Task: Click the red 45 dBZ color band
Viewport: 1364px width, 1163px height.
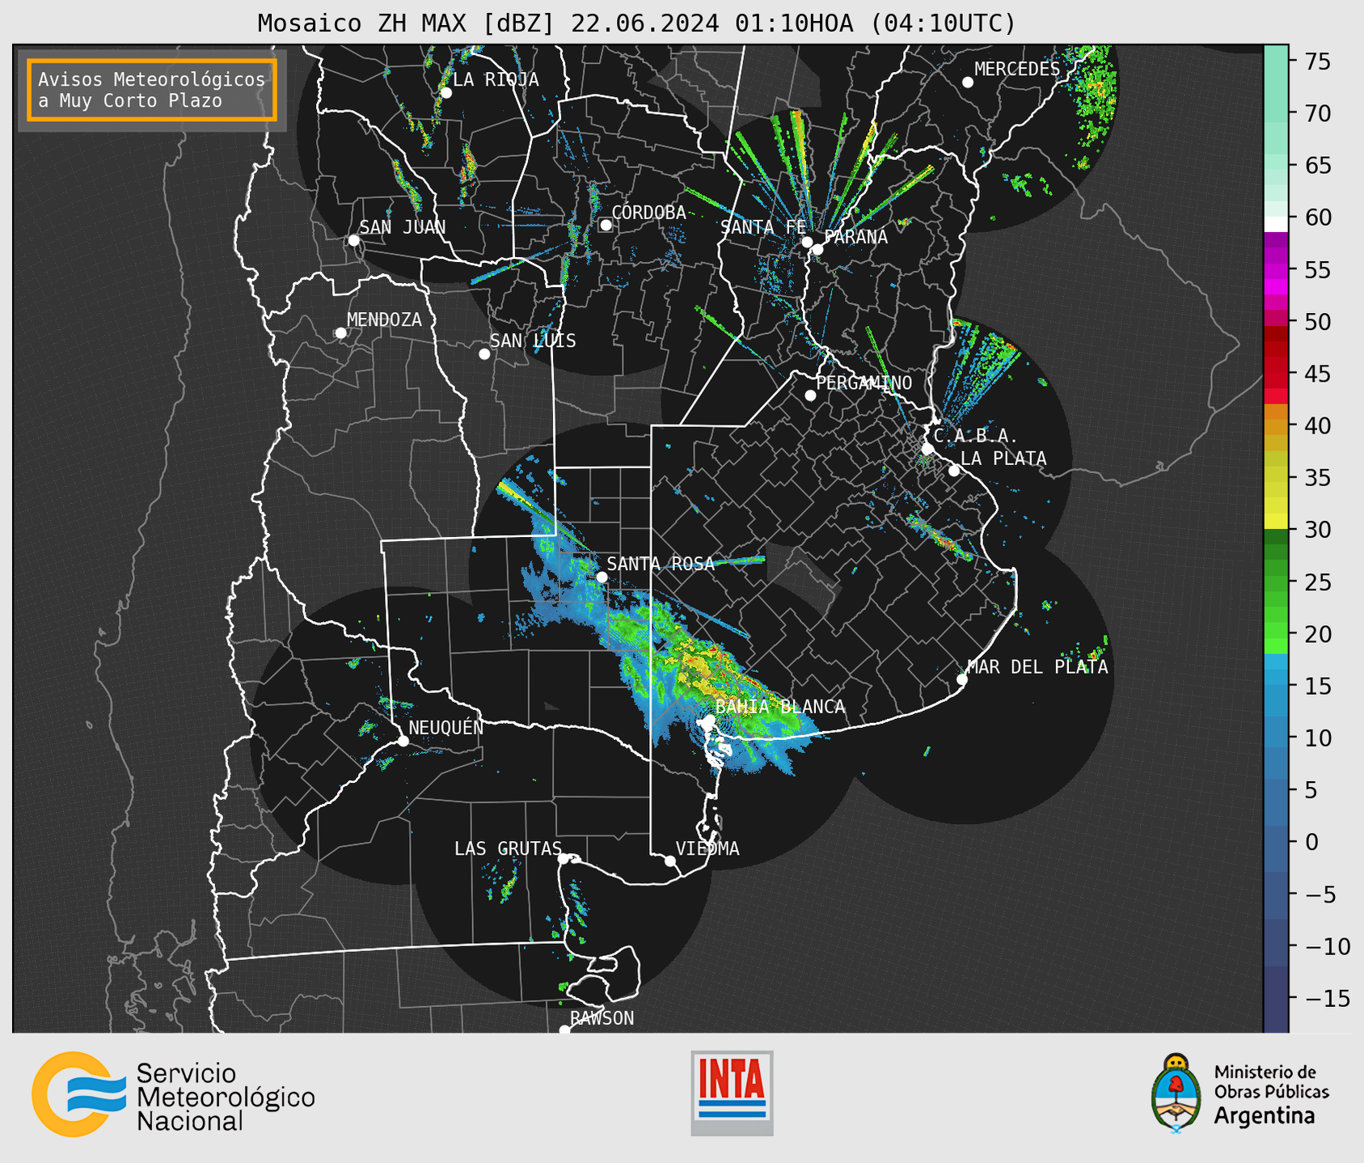Action: pos(1276,375)
